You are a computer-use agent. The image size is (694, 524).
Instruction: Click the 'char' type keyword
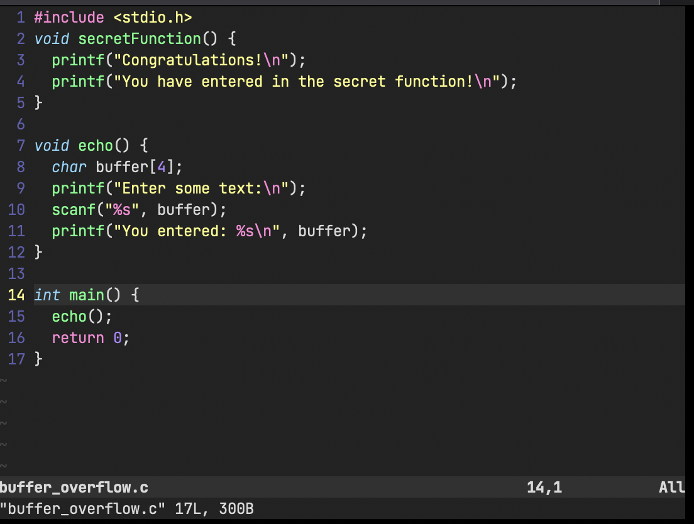69,167
